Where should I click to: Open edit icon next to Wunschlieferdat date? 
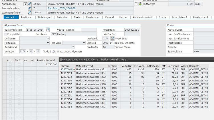[x=48, y=30]
